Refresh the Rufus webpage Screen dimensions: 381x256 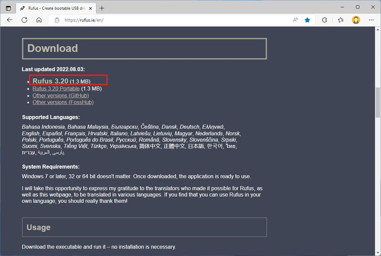pos(24,20)
